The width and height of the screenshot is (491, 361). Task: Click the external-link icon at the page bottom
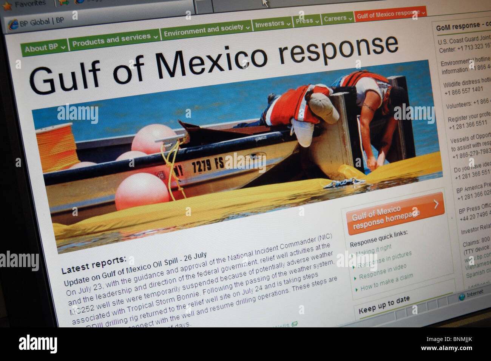point(294,324)
